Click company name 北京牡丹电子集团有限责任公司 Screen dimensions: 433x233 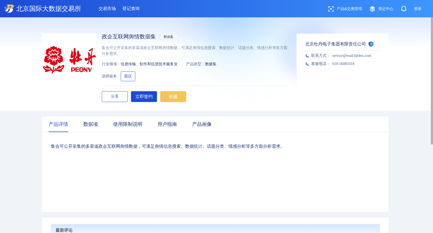click(x=335, y=44)
